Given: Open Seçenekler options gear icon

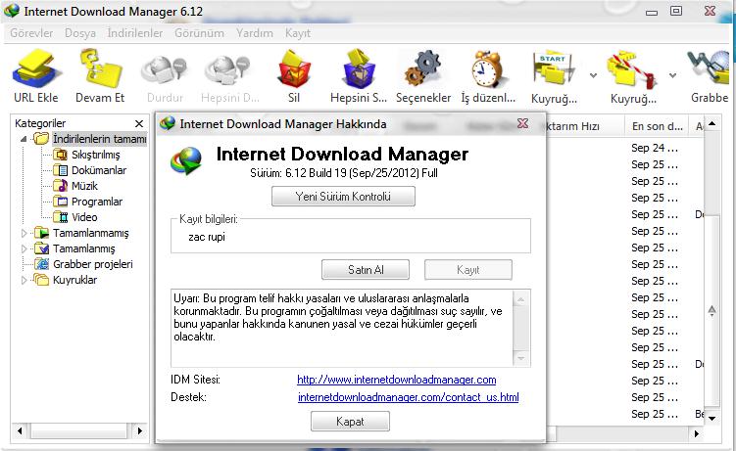Looking at the screenshot, I should click(x=423, y=69).
